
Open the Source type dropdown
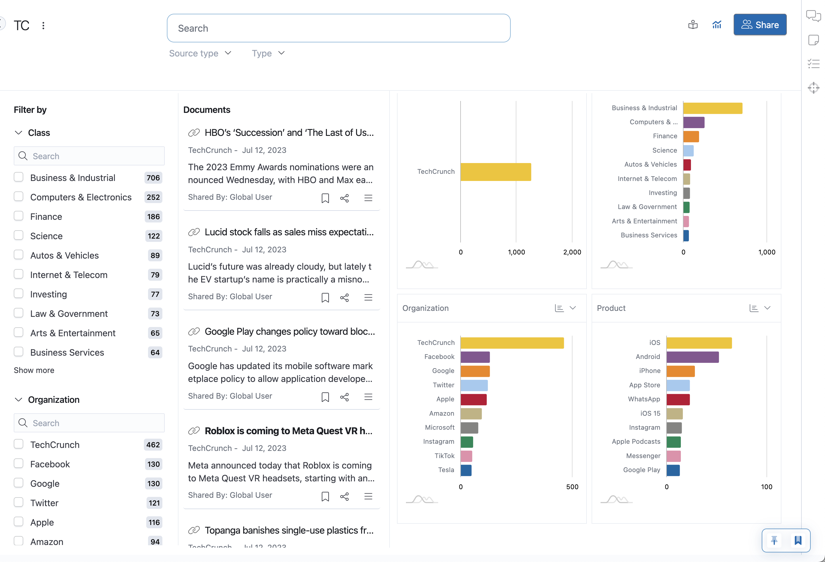pyautogui.click(x=200, y=53)
